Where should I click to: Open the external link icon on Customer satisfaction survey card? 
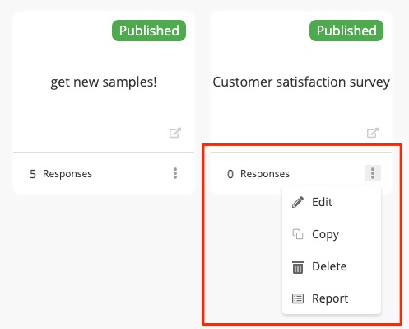(x=373, y=133)
